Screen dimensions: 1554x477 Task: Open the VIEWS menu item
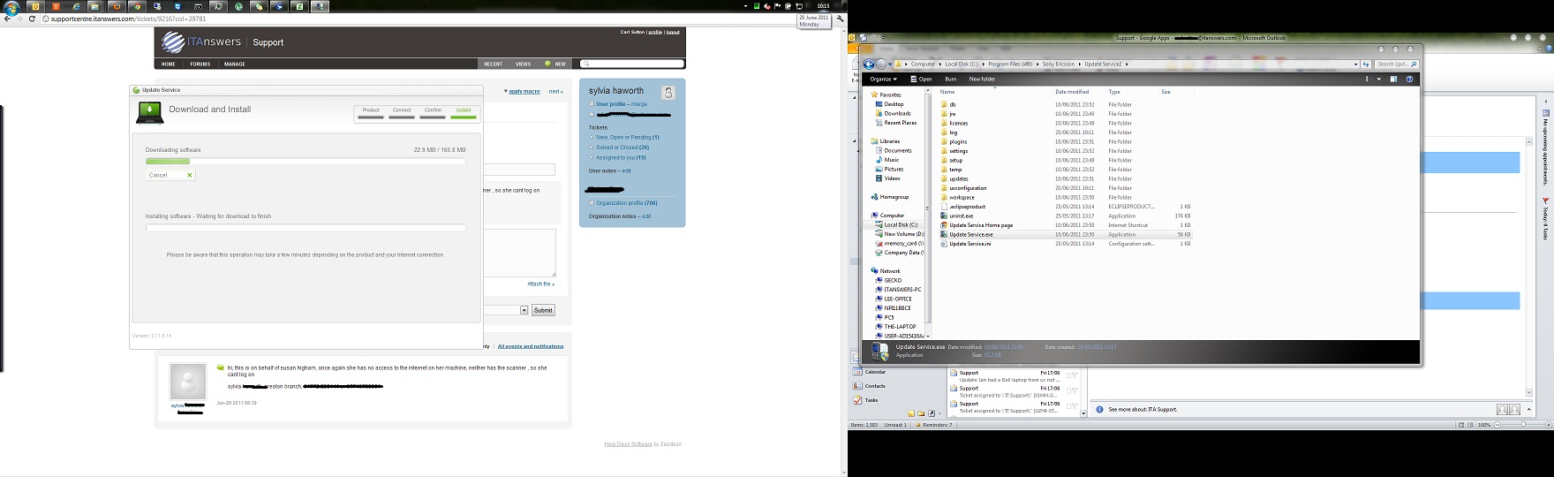tap(523, 64)
